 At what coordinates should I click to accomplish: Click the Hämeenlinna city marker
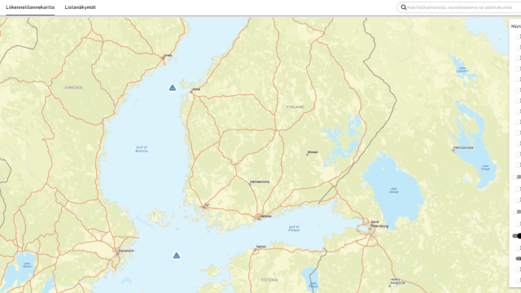(250, 184)
